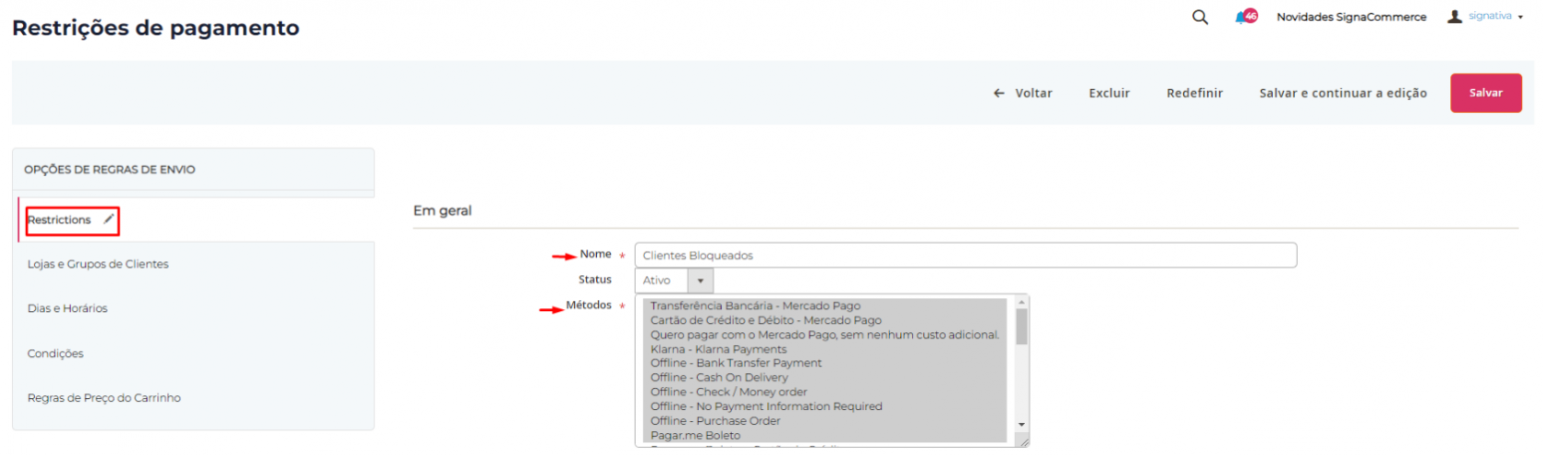Viewport: 1543px width, 455px height.
Task: Open Novidades SignaCommerce link
Action: click(1351, 17)
